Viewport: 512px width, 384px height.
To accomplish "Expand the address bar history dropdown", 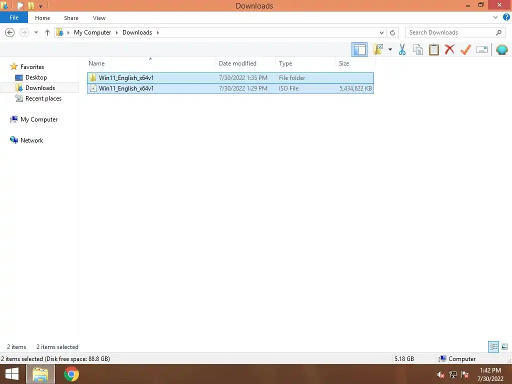I will click(381, 32).
